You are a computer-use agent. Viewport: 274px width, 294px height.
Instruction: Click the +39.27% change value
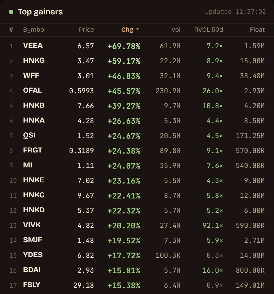(x=124, y=106)
